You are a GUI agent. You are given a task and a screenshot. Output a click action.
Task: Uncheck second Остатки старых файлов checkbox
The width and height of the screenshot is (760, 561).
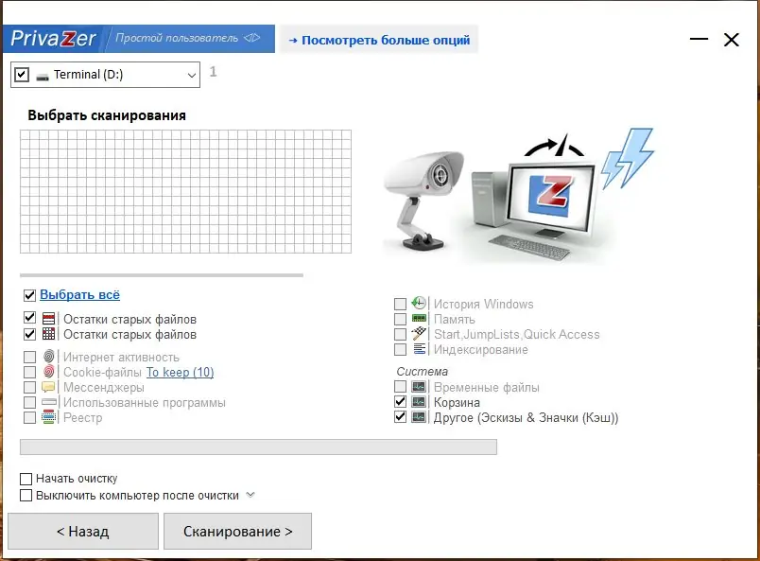(29, 334)
